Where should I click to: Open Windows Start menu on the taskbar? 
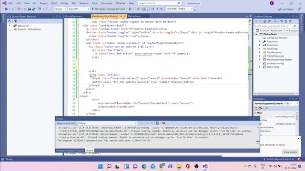101,166
